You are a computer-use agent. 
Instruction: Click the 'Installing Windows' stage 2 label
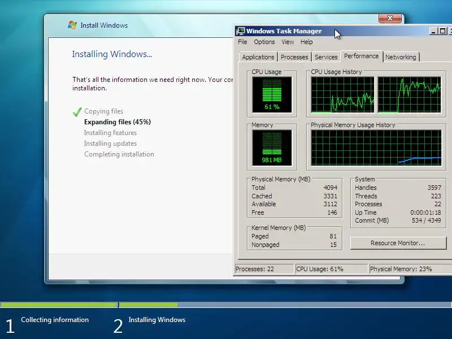[x=157, y=320]
